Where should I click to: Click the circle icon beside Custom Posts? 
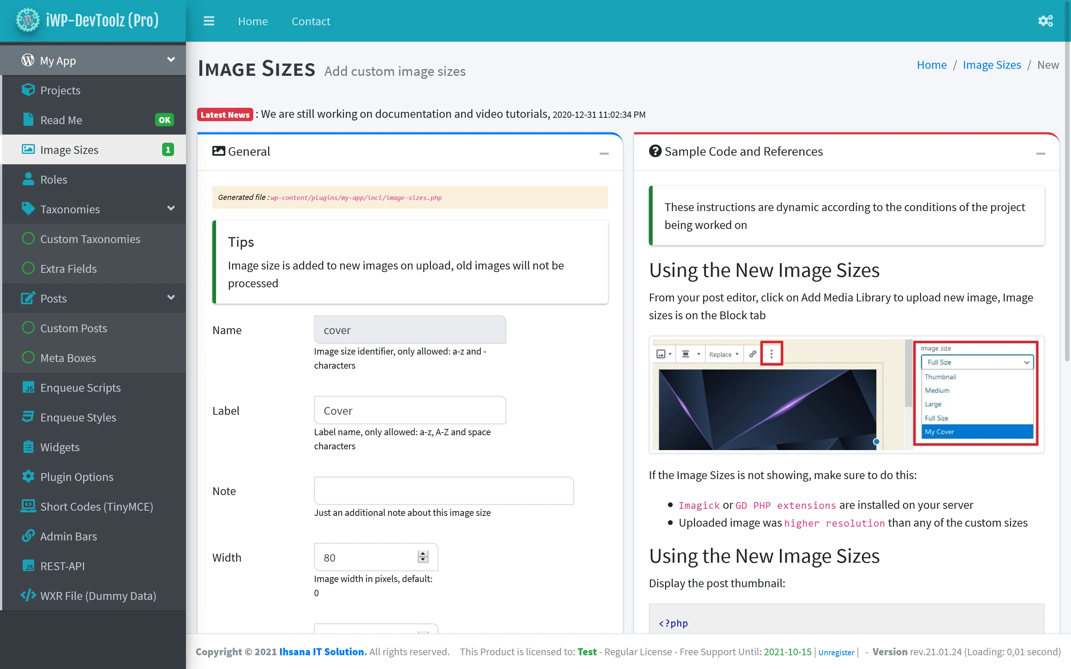[28, 328]
